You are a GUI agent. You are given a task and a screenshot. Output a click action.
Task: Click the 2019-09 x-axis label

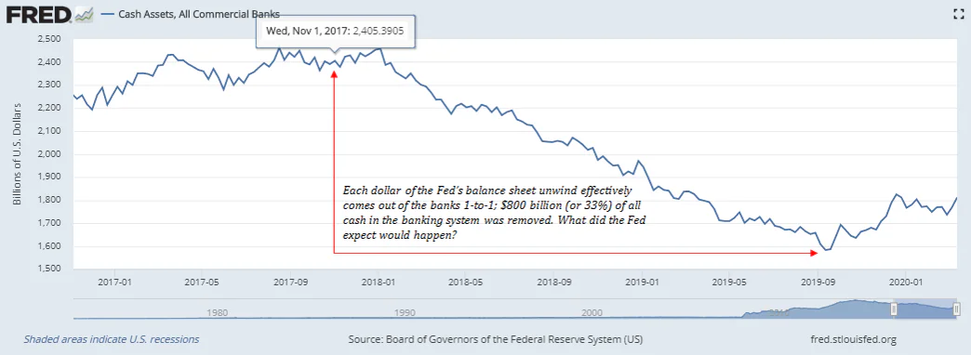818,282
